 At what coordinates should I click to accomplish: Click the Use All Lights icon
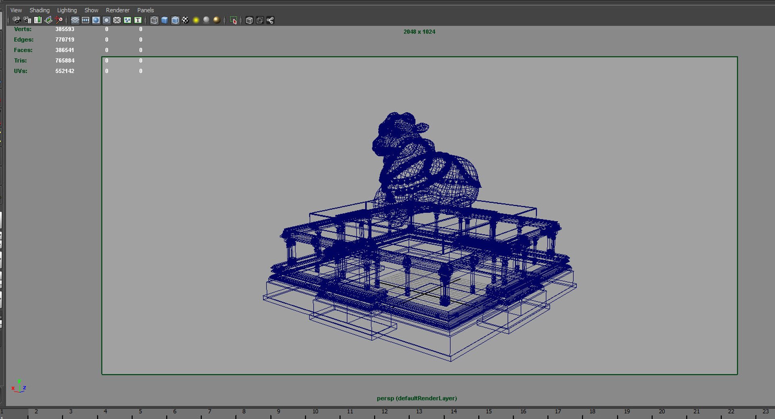(196, 20)
